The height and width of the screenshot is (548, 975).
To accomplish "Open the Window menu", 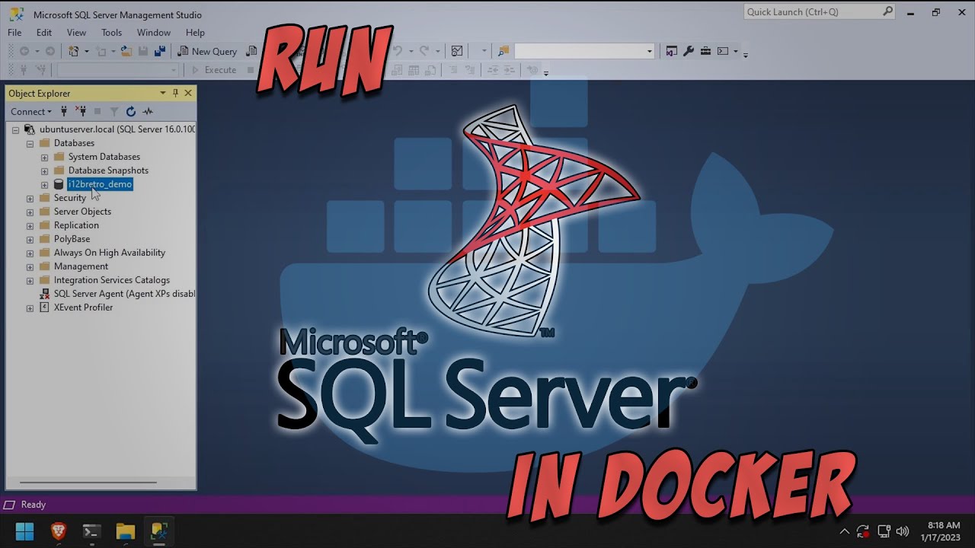I will (154, 33).
